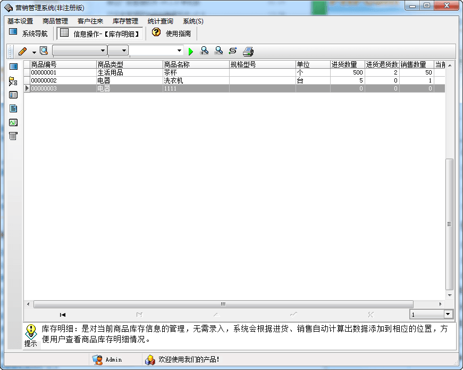Open the 基本设置 menu
Viewport: 463px width, 370px height.
[x=20, y=21]
